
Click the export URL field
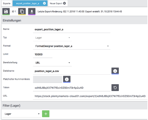[90, 96]
